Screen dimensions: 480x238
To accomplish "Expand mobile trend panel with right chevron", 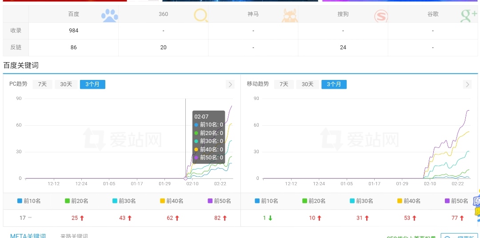I will point(467,84).
